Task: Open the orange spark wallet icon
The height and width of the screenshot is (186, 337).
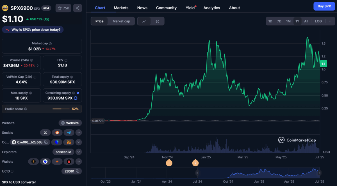Action: click(x=57, y=162)
